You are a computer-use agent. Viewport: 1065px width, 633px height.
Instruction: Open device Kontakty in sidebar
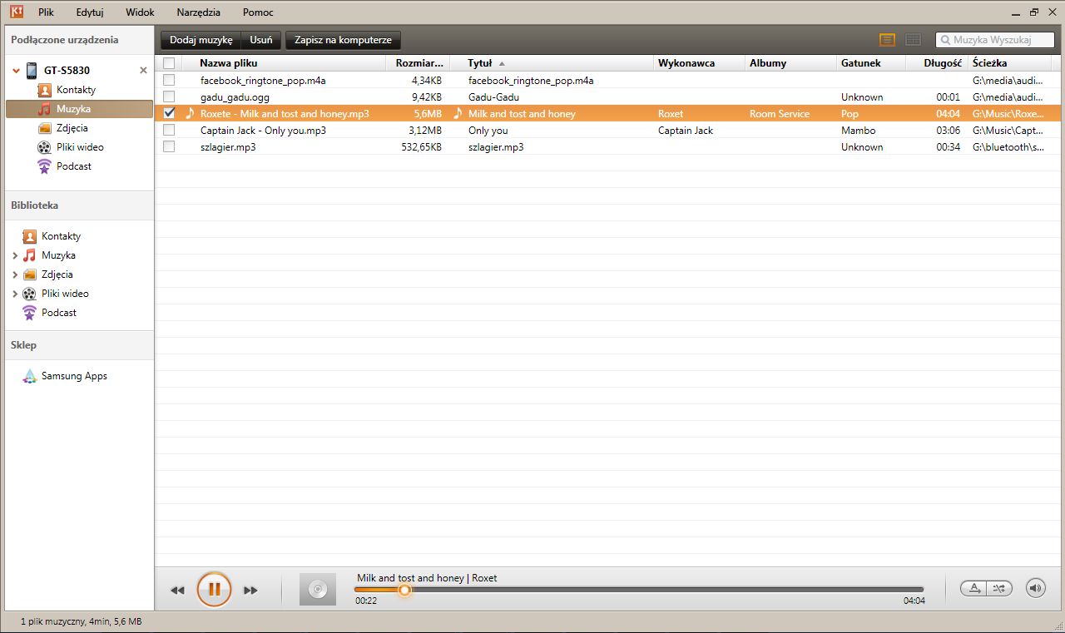click(x=76, y=90)
